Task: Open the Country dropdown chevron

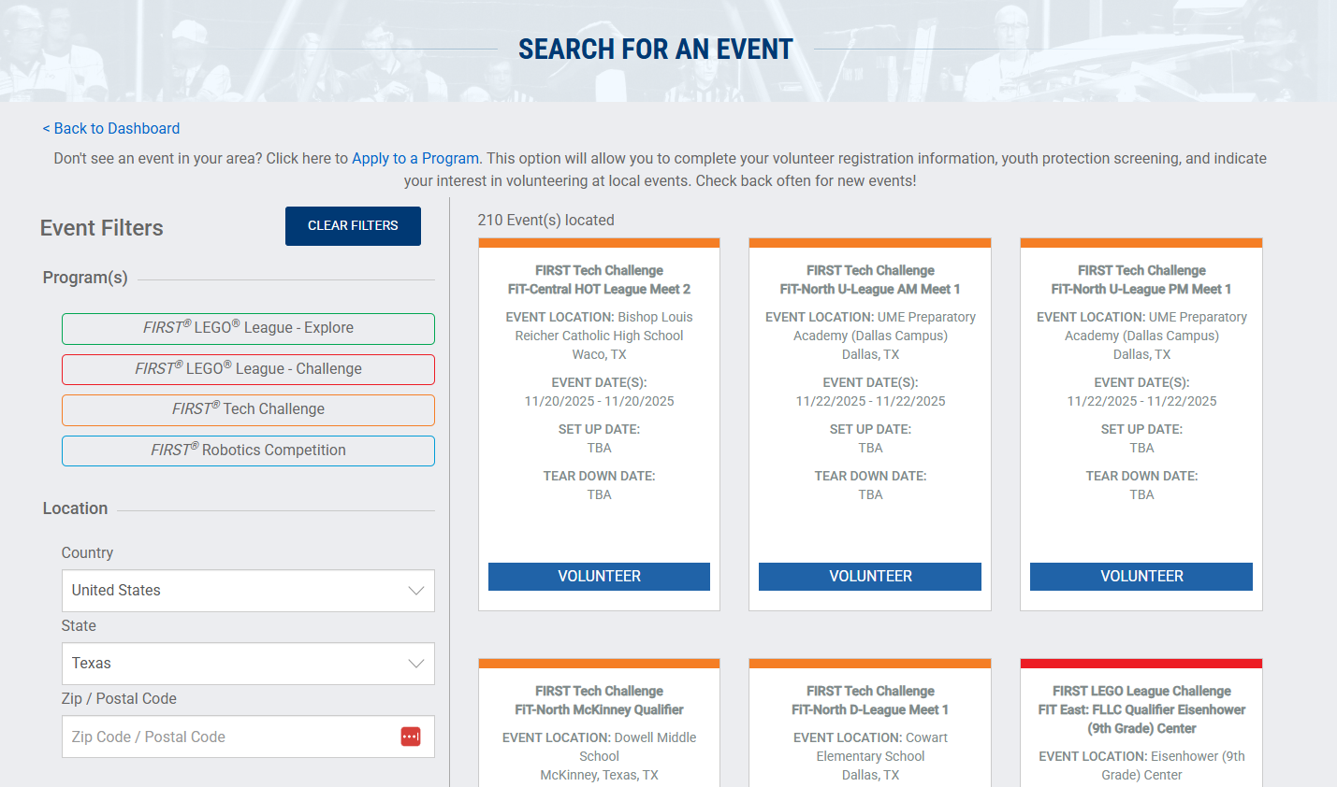Action: [x=416, y=591]
